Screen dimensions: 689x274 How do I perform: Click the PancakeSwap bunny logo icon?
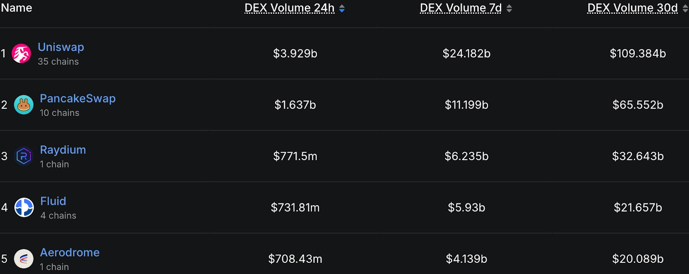[x=24, y=105]
